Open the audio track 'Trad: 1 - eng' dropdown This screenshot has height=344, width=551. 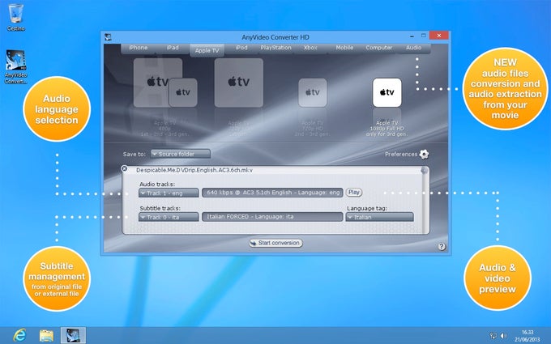(x=169, y=193)
